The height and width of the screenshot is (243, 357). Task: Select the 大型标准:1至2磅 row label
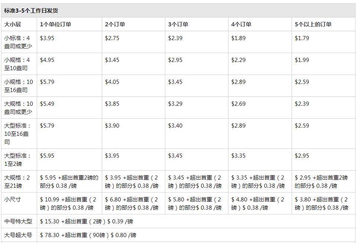tap(17, 160)
